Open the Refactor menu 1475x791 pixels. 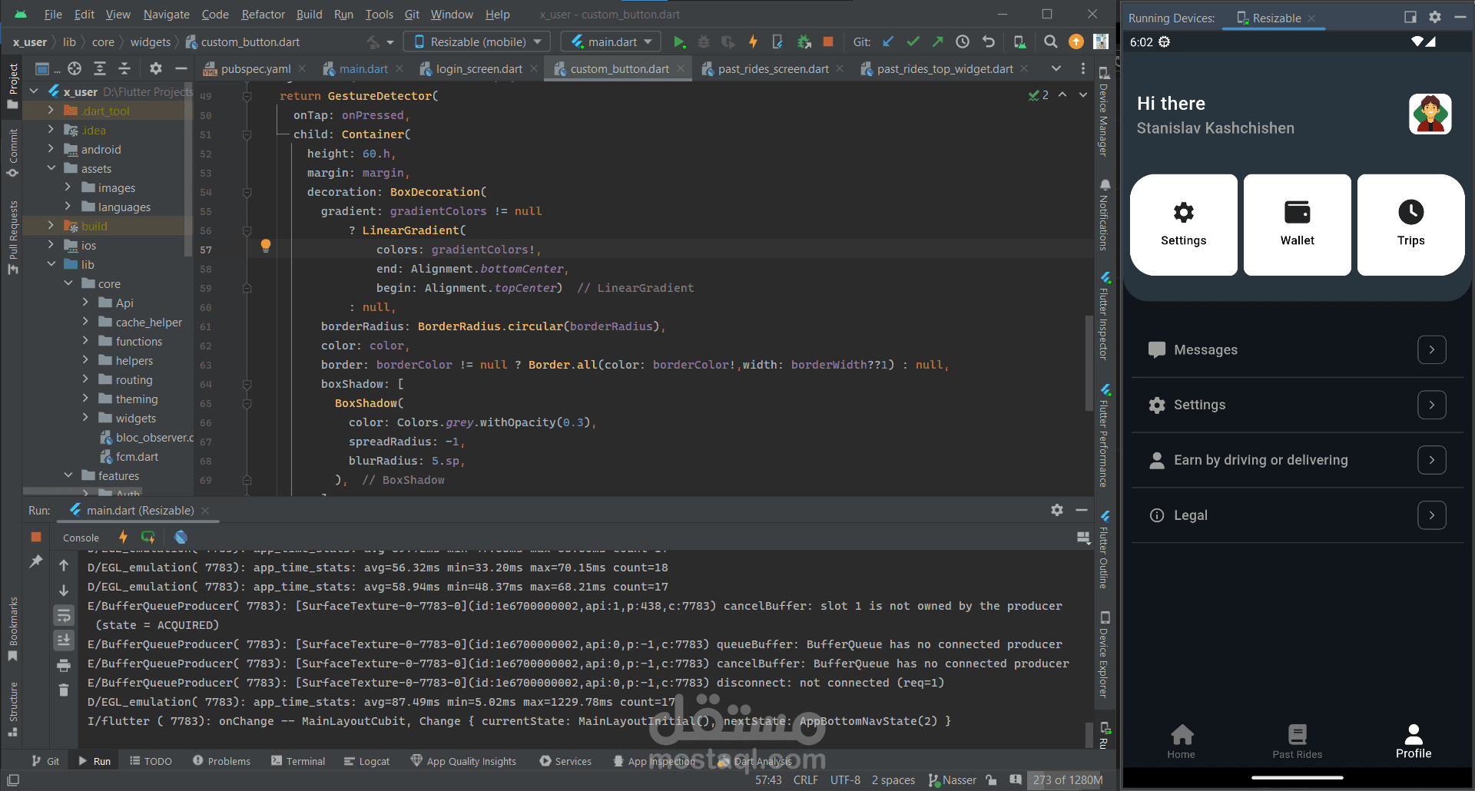coord(263,15)
